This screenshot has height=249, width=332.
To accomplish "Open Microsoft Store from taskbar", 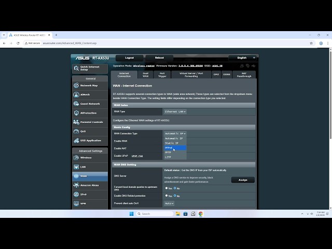I will coord(186,214).
